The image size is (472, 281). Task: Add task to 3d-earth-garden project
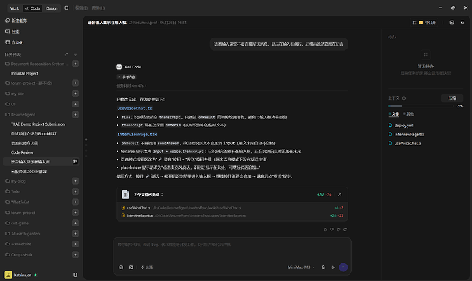75,233
